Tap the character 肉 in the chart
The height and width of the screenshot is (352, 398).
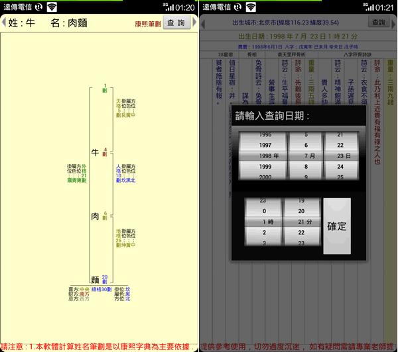coord(95,216)
